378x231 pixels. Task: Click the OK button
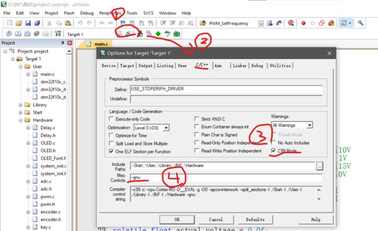(x=177, y=219)
